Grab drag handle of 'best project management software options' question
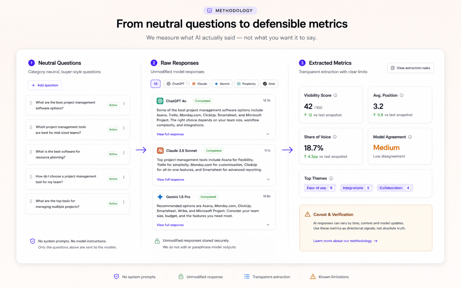461x288 pixels. tap(31, 103)
